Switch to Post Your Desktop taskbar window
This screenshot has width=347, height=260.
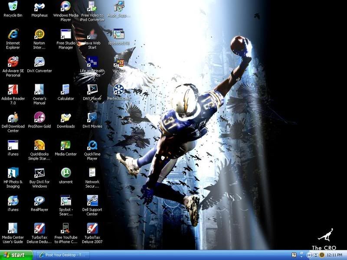[63, 255]
